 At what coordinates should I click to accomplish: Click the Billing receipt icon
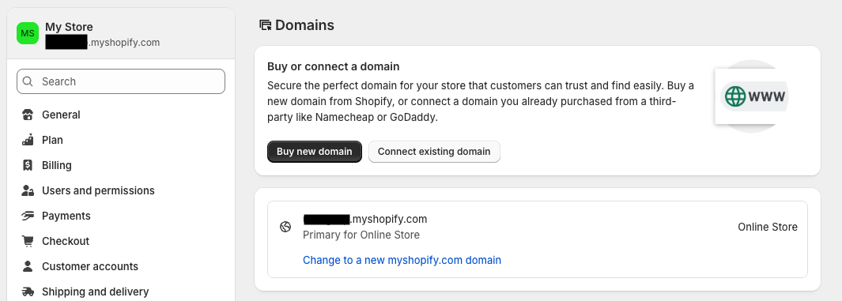pos(28,165)
